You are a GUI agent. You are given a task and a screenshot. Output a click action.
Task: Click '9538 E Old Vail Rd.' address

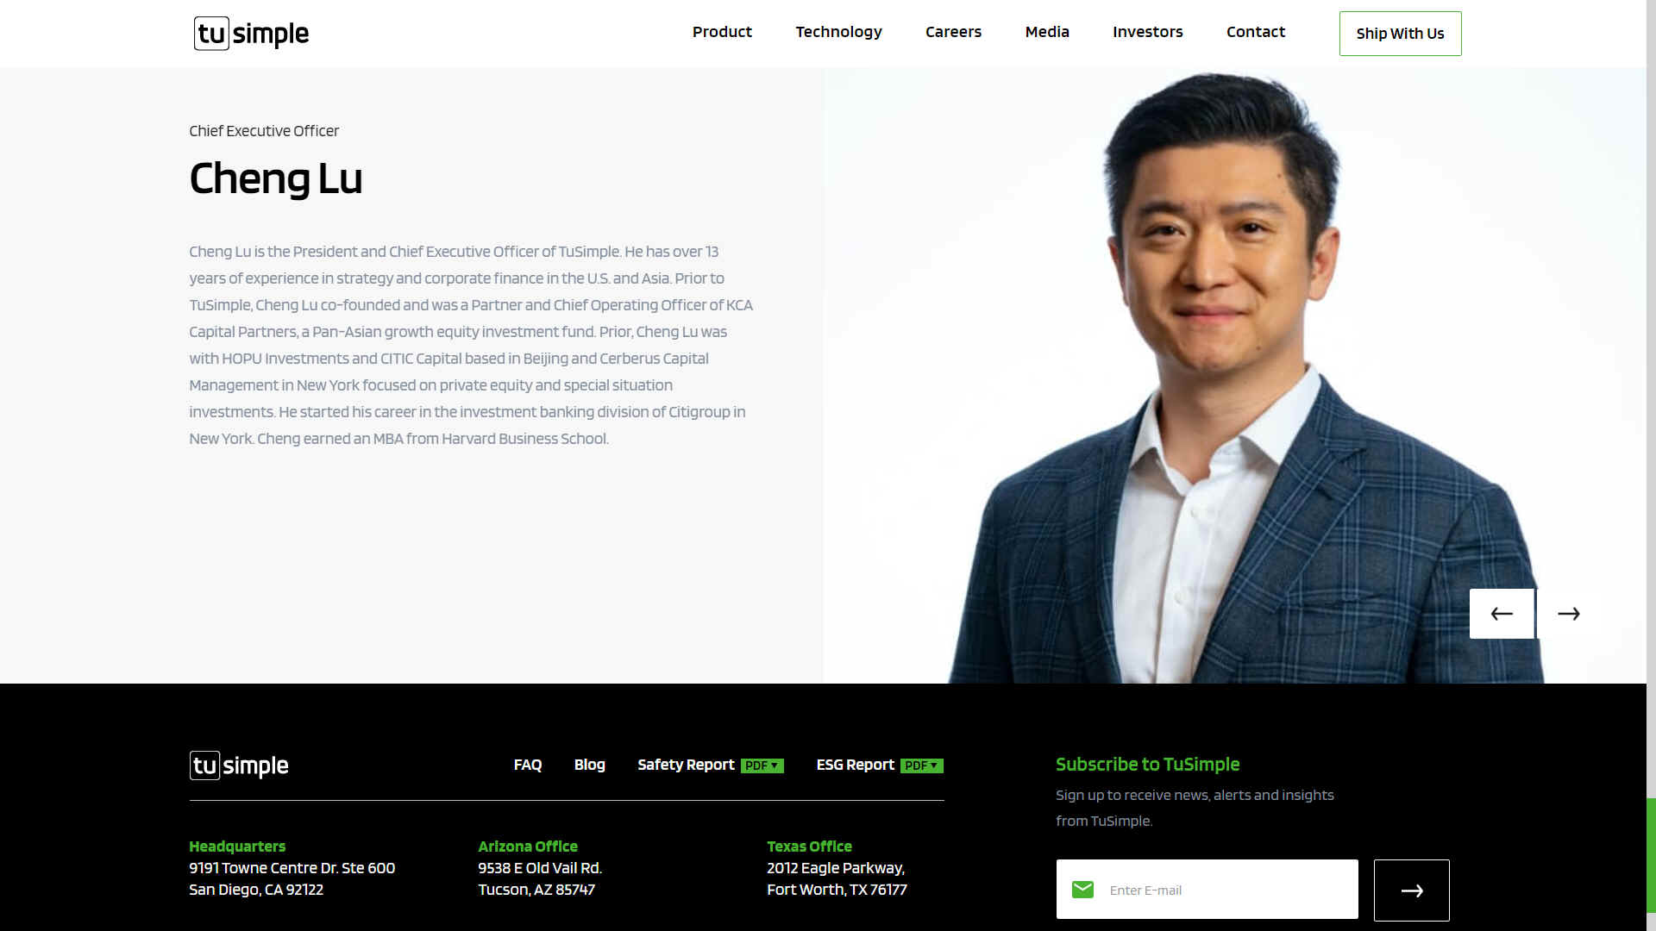pyautogui.click(x=540, y=868)
